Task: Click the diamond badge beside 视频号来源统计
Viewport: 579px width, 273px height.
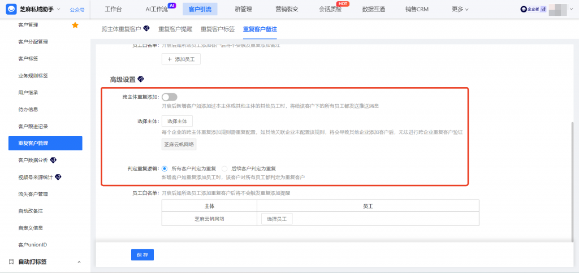Action: [58, 177]
